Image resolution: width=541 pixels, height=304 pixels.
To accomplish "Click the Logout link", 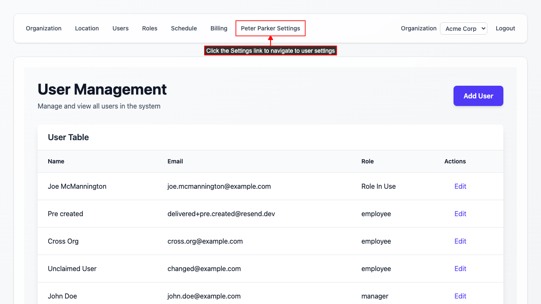I will click(x=505, y=28).
